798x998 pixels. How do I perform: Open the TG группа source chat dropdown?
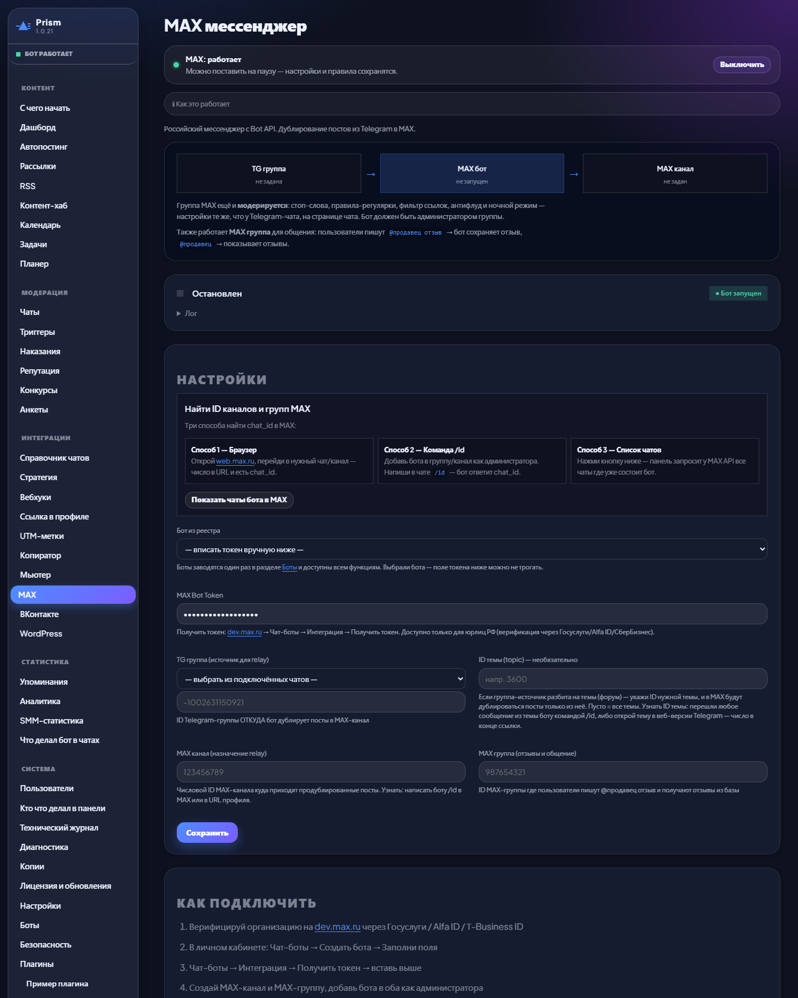[321, 679]
